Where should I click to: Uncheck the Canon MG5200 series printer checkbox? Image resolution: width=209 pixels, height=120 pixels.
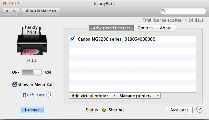click(x=72, y=39)
